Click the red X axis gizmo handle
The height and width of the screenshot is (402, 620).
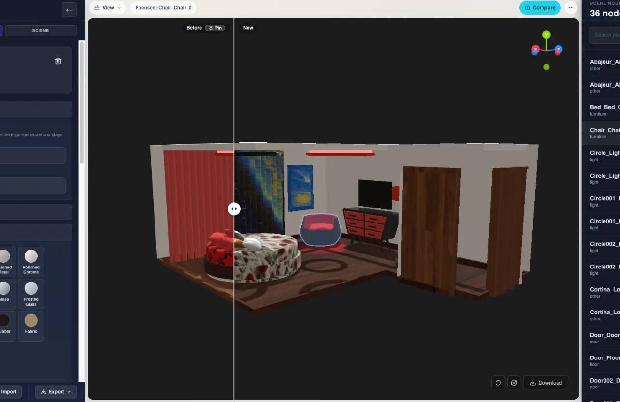[x=535, y=49]
